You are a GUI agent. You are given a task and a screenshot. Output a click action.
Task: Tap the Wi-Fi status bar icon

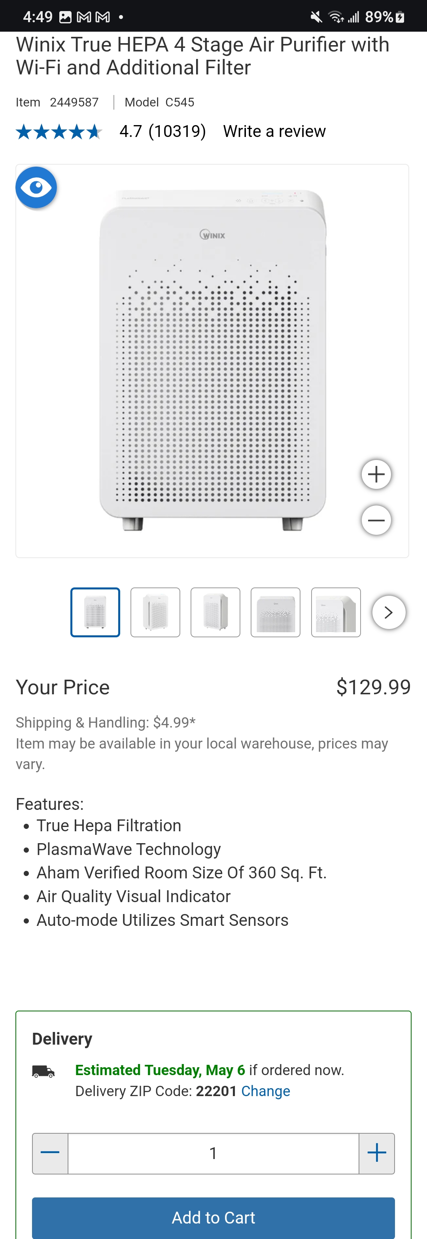336,17
